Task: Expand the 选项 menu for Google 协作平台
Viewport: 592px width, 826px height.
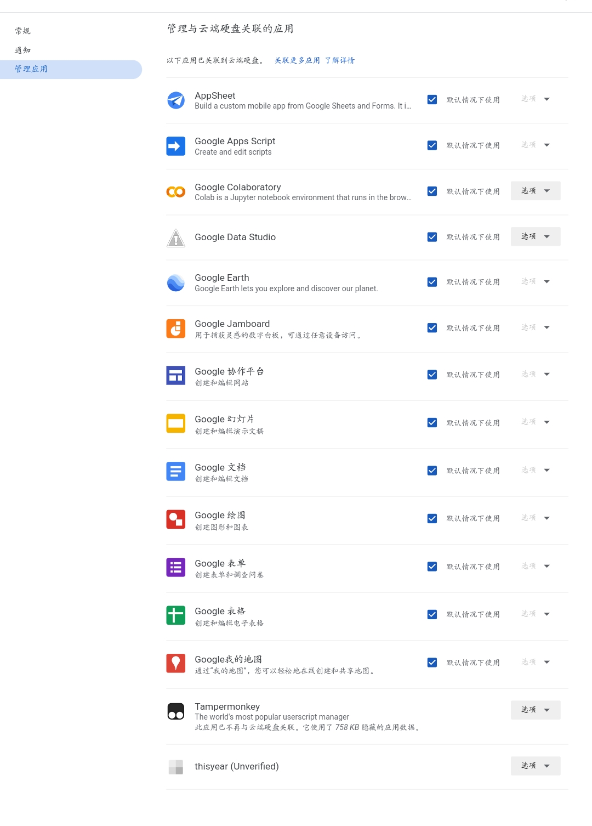Action: click(x=536, y=374)
